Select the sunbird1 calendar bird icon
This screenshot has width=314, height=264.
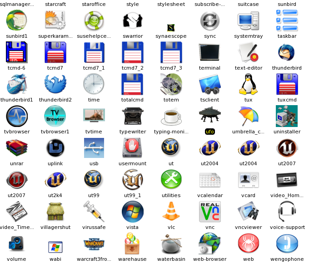click(17, 20)
